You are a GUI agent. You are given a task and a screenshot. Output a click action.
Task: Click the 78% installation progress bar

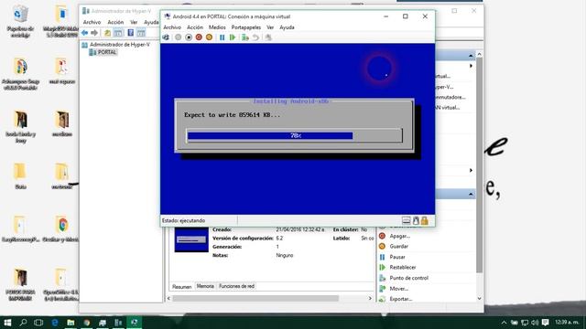point(295,135)
